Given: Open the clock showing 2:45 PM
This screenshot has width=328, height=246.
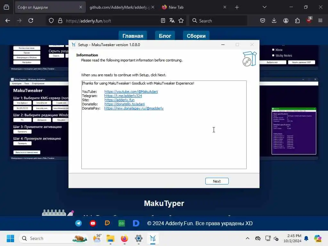Looking at the screenshot, I should pos(292,238).
